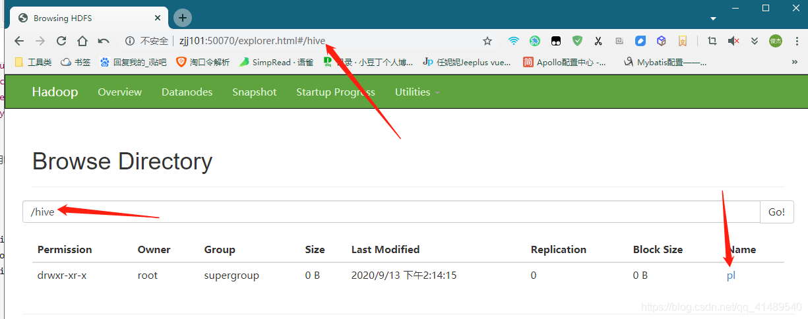Image resolution: width=808 pixels, height=319 pixels.
Task: Go to the browser home page icon
Action: [82, 41]
